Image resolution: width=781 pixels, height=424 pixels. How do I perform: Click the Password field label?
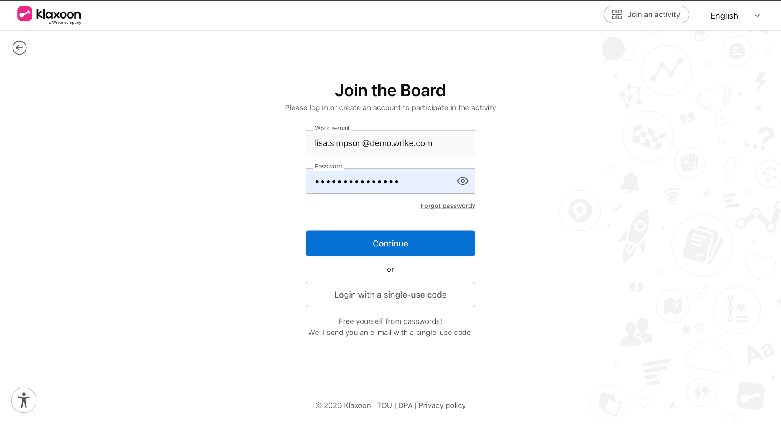coord(329,166)
